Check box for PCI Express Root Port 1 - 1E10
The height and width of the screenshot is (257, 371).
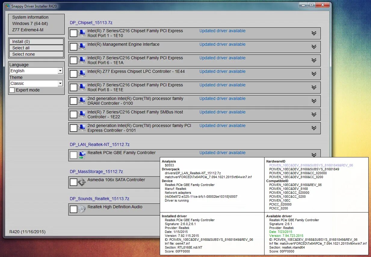(73, 33)
